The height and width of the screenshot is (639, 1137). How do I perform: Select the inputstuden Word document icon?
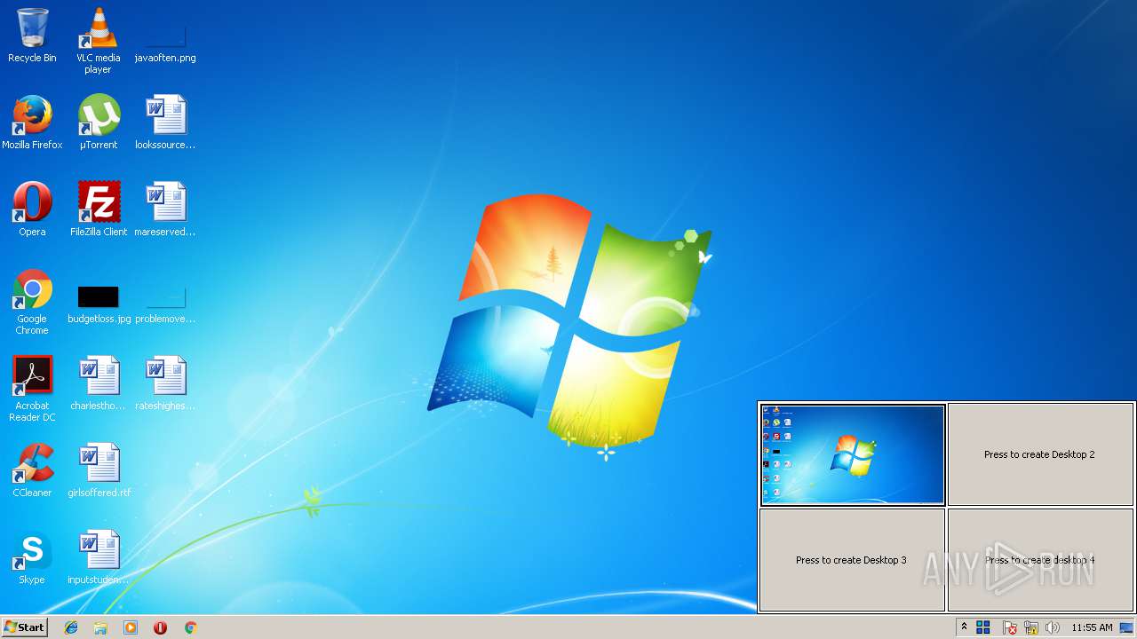(x=98, y=557)
